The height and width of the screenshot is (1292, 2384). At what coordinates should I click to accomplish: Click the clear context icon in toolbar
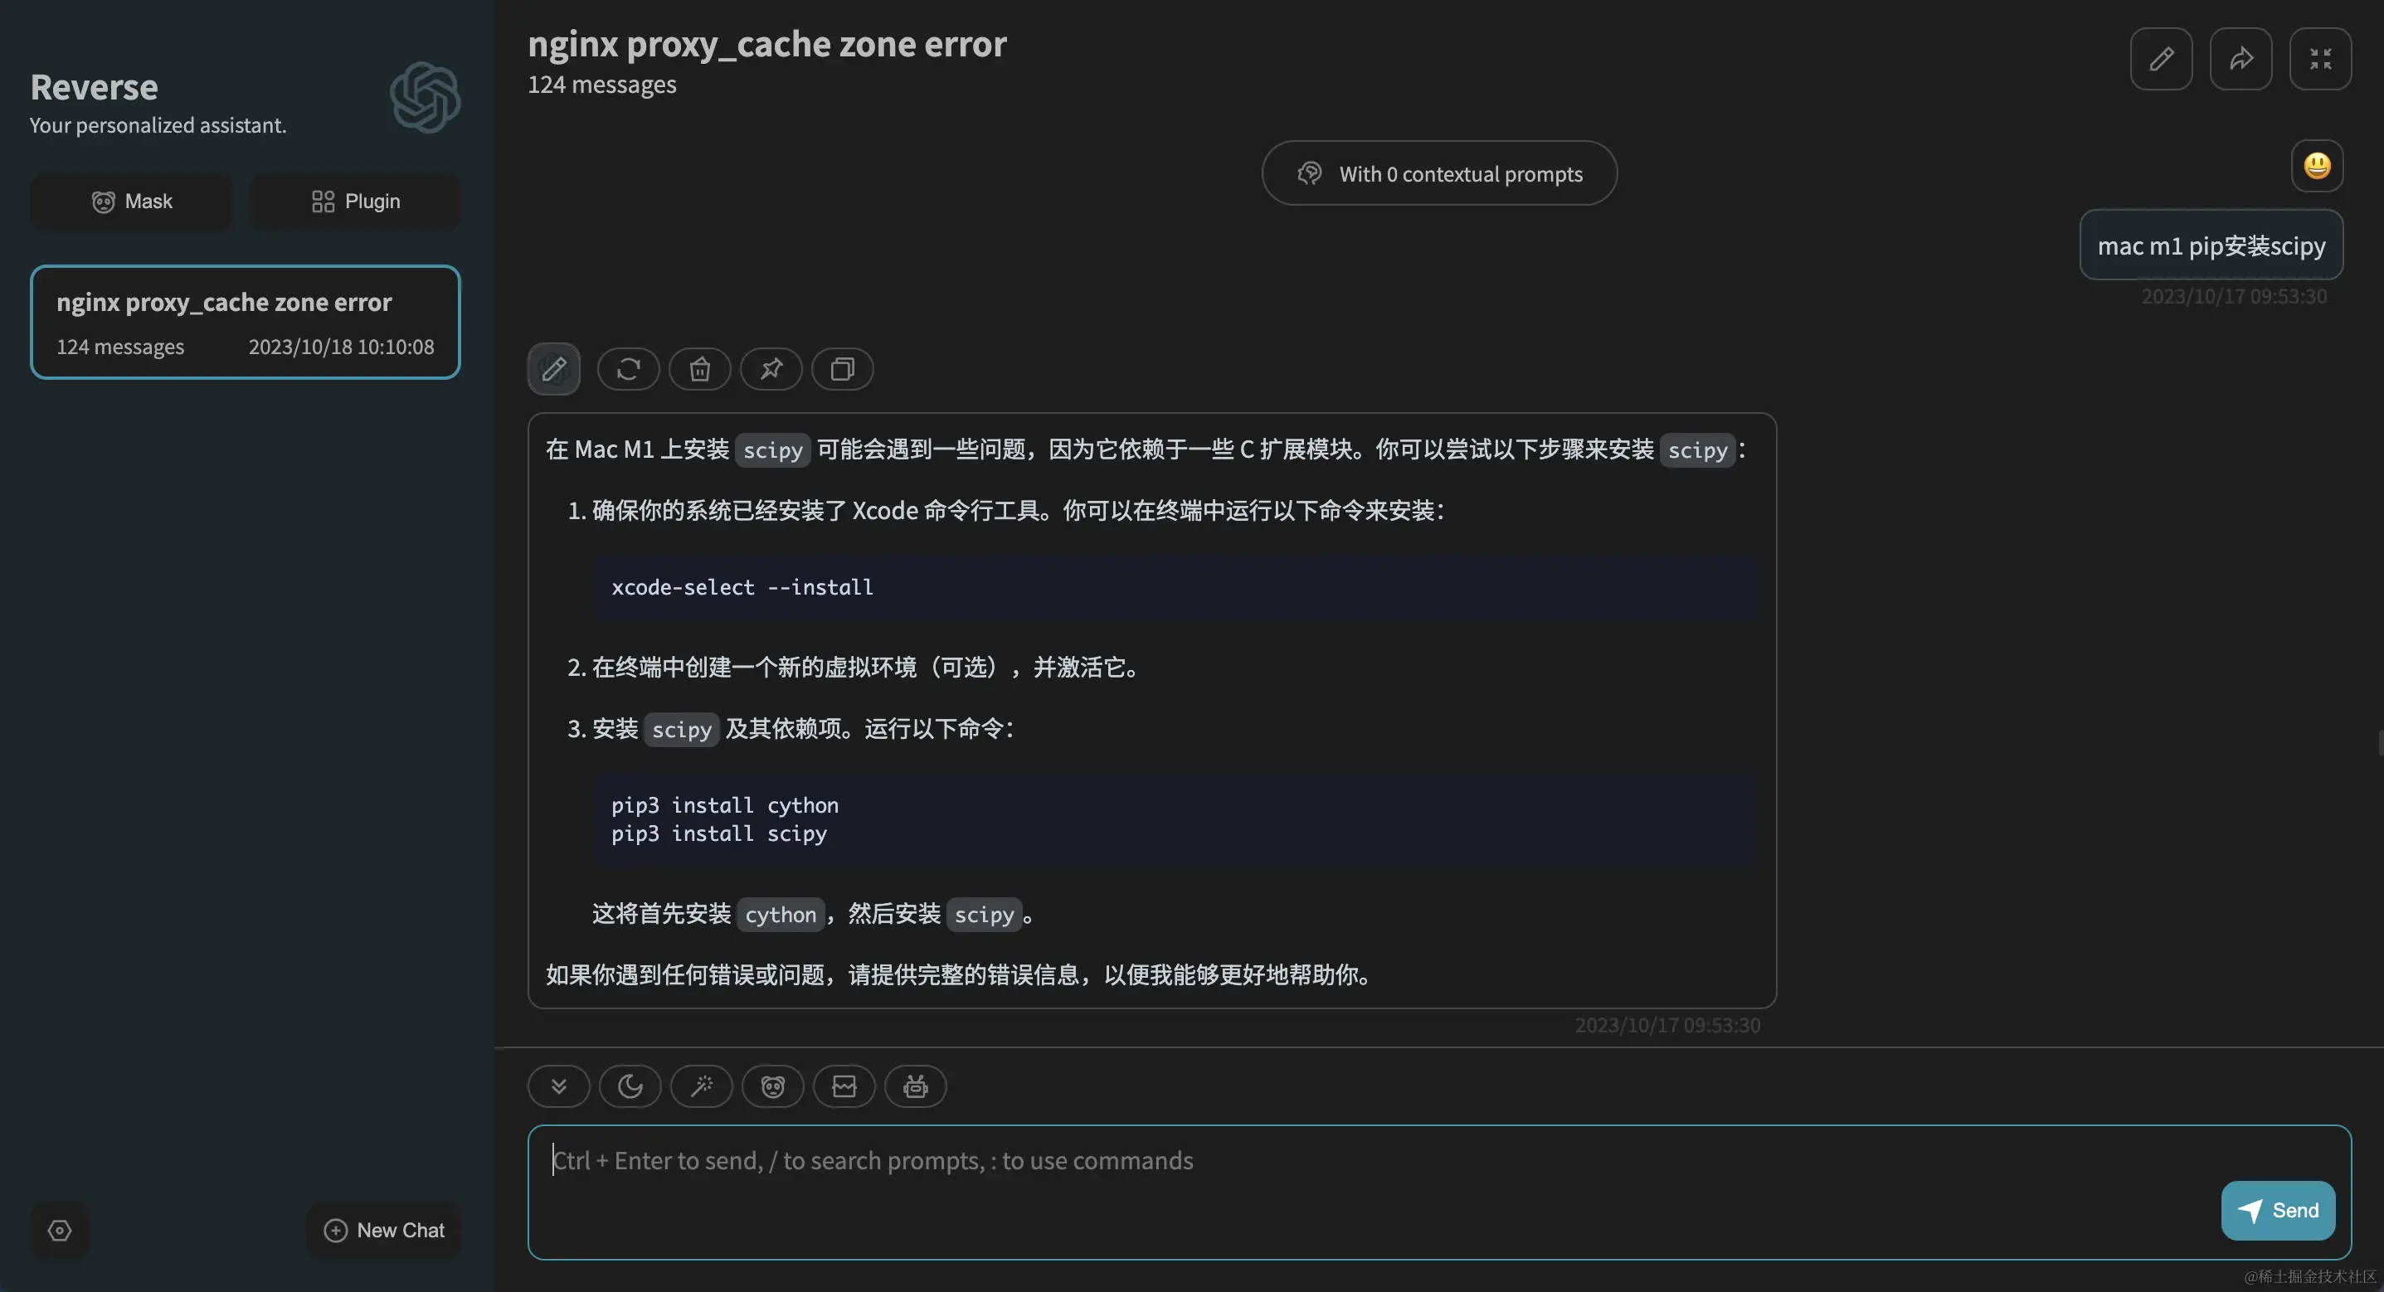pyautogui.click(x=844, y=1086)
